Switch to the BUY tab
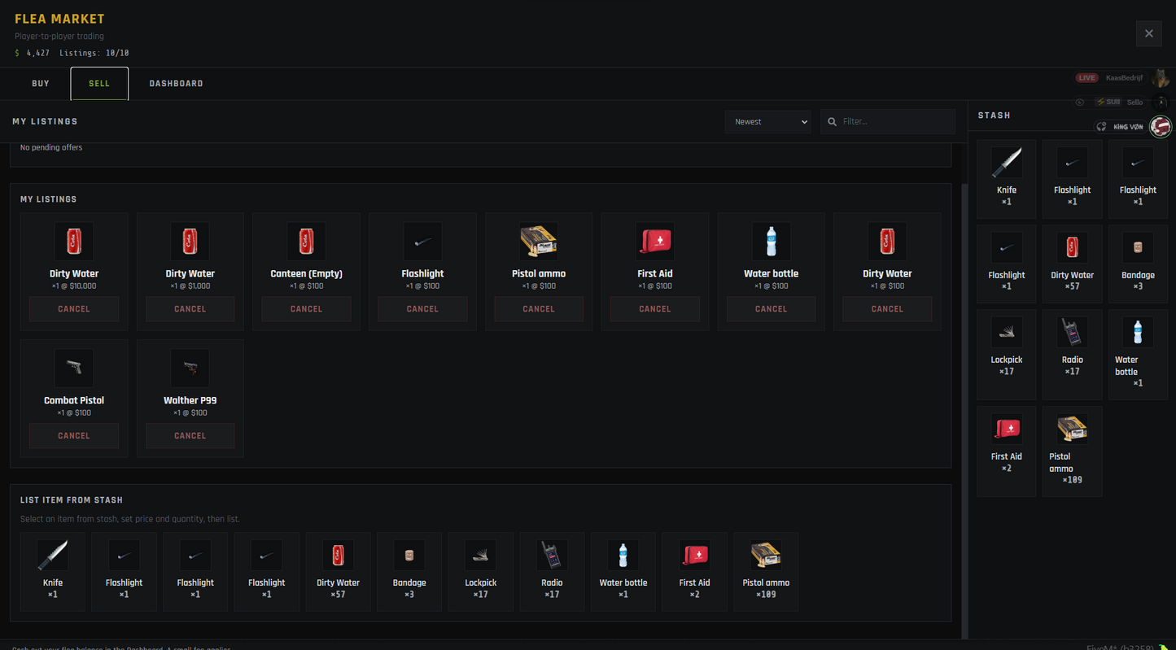The width and height of the screenshot is (1176, 650). 40,83
